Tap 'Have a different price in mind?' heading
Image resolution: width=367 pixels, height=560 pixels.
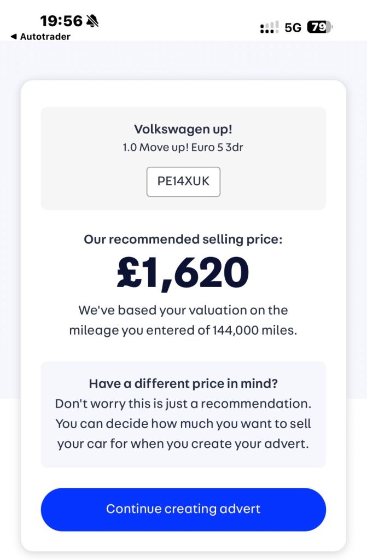click(x=183, y=383)
